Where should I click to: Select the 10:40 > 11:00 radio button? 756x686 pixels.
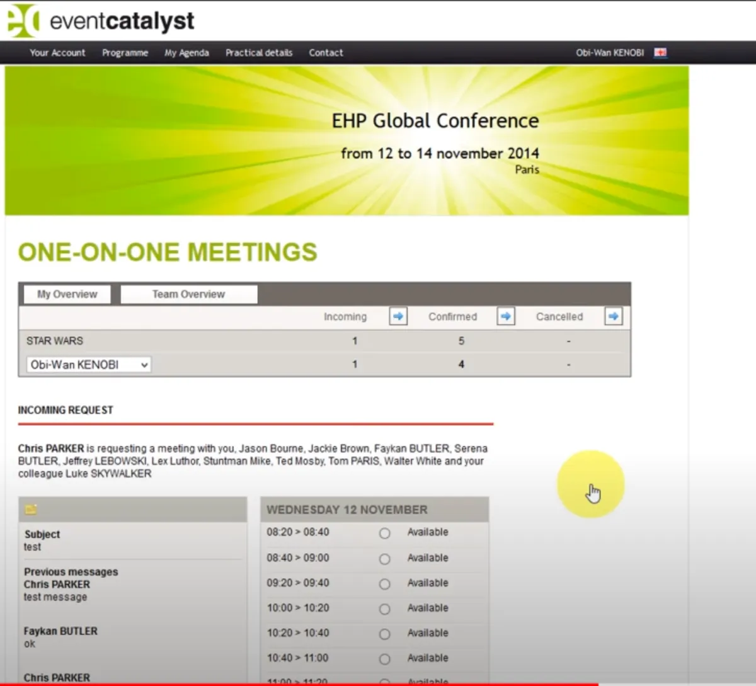click(x=384, y=659)
